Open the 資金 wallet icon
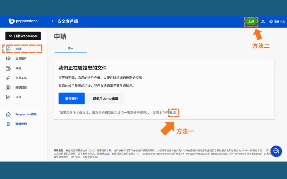This screenshot has width=287, height=179. pyautogui.click(x=8, y=68)
